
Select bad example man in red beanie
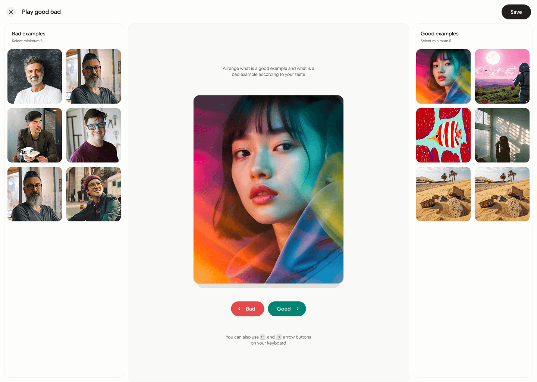tap(94, 194)
